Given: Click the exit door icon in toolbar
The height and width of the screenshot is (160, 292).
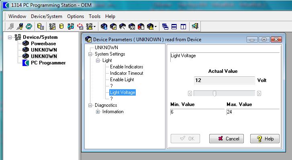Looking at the screenshot, I should (x=195, y=27).
